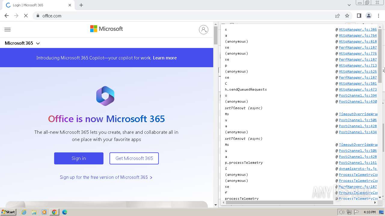Switch to Chrome in the taskbar
Screen dimensions: 385x216
(54, 212)
